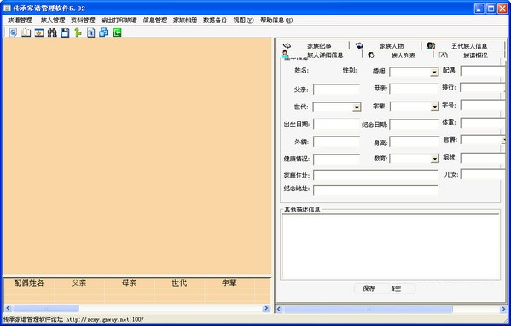Click the binoculars search toolbar icon

pos(52,32)
